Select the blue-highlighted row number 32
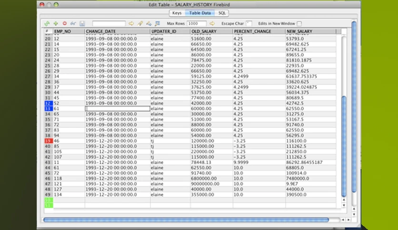Image resolution: width=398 pixels, height=230 pixels. click(x=48, y=103)
